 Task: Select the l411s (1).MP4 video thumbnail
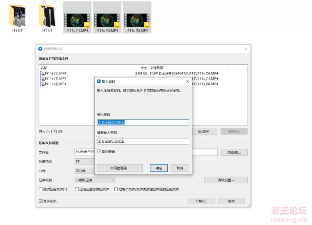pyautogui.click(x=77, y=16)
